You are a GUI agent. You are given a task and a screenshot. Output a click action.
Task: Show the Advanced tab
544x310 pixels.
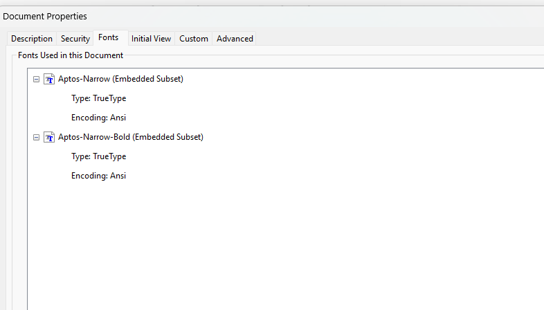(x=235, y=39)
